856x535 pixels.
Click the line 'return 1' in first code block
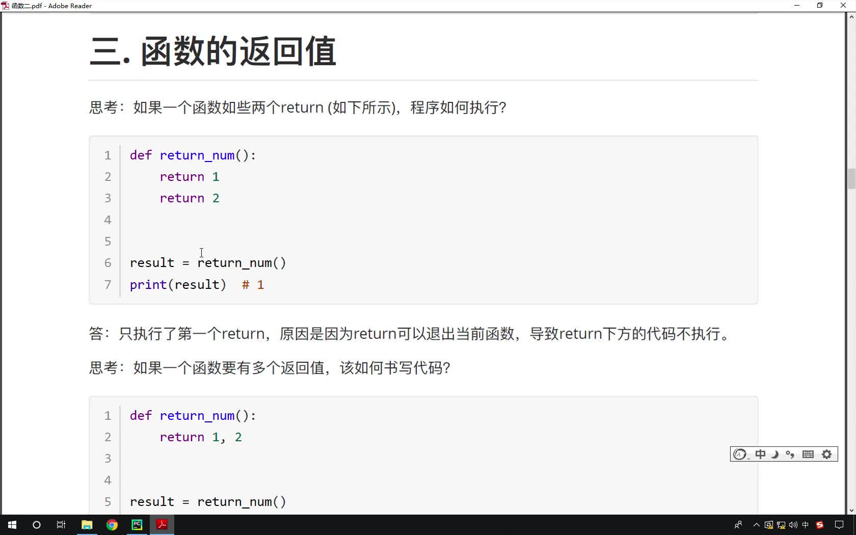190,177
